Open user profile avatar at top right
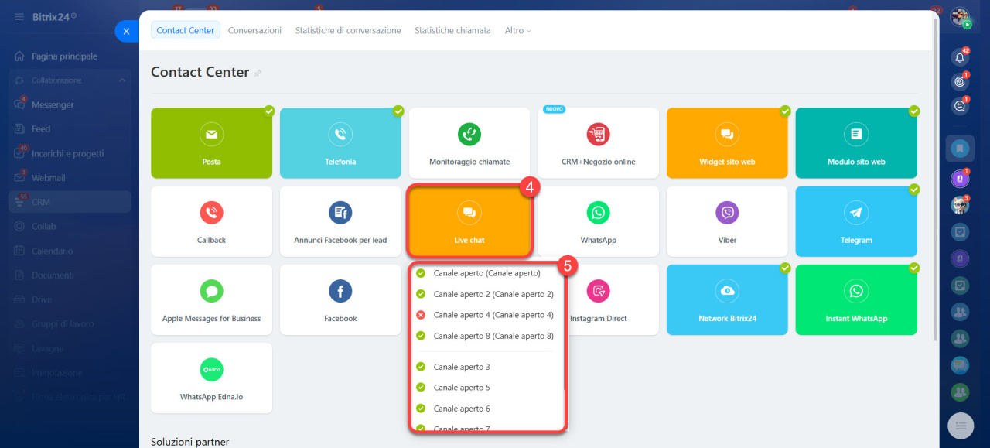 click(960, 17)
